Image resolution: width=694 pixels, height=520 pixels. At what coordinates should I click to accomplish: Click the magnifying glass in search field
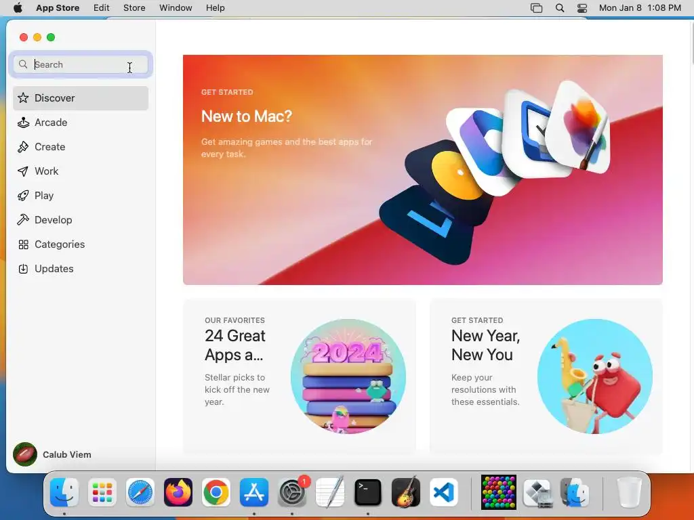[x=23, y=64]
